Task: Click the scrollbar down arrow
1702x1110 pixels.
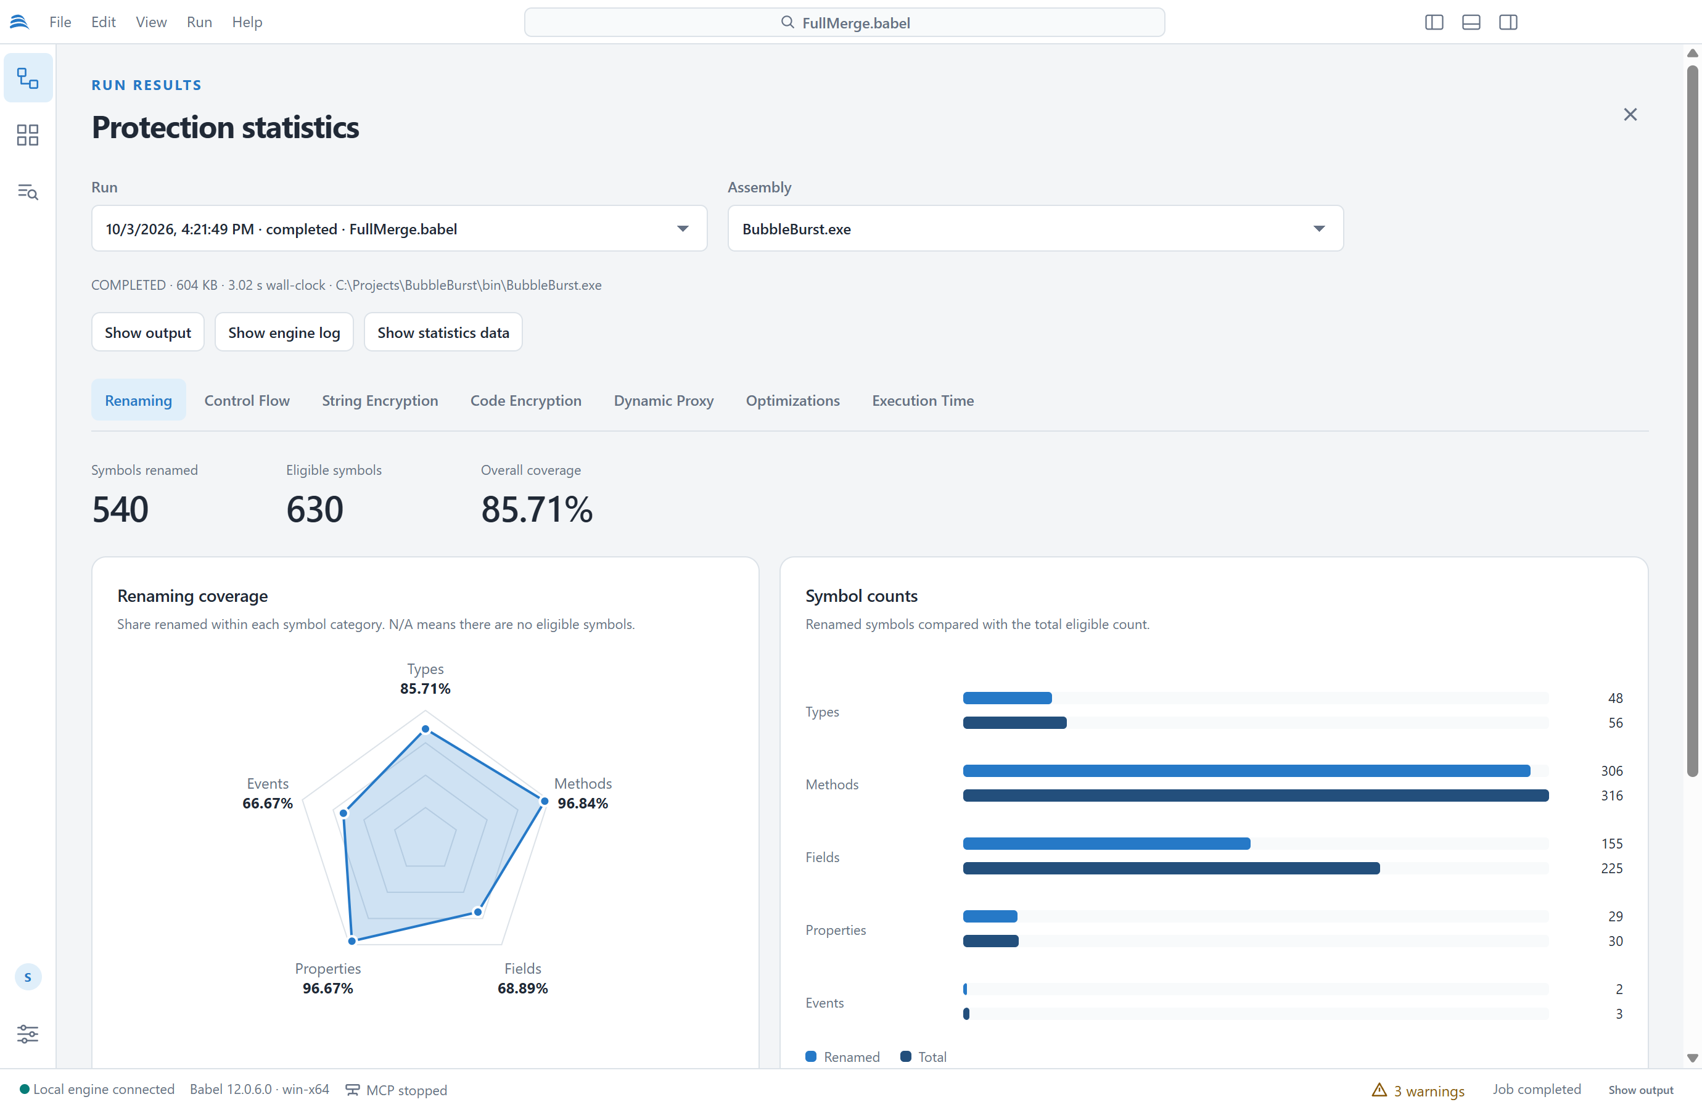Action: click(x=1692, y=1058)
